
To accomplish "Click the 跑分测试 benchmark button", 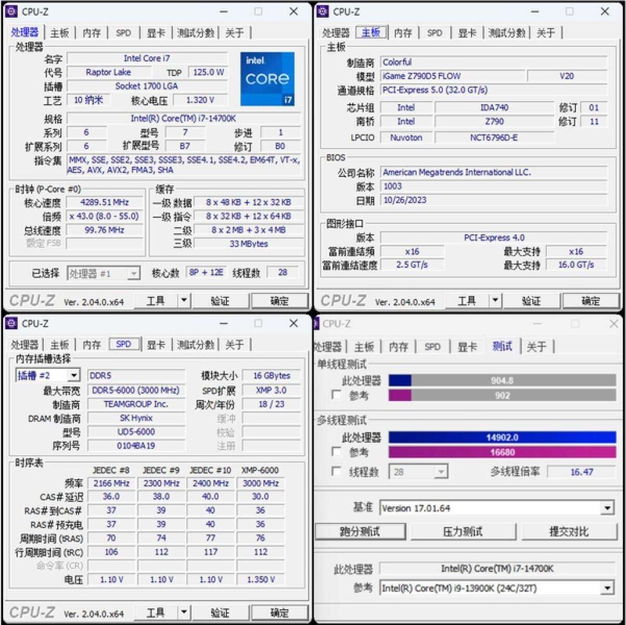I will point(362,531).
